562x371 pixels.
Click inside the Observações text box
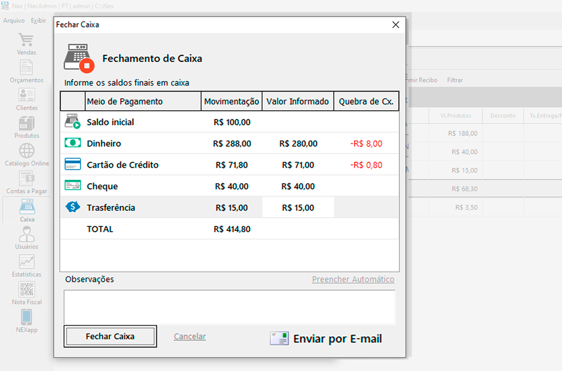(229, 307)
